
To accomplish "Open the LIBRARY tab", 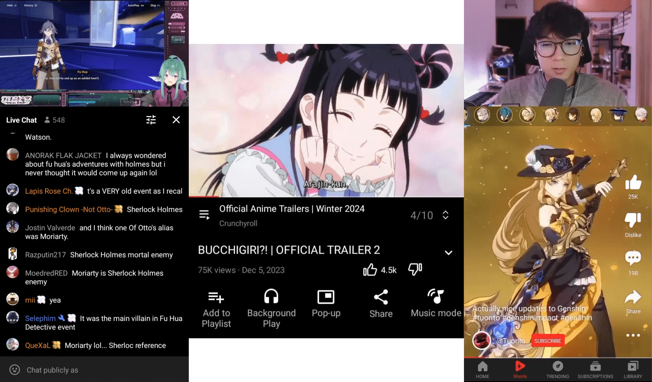I will tap(633, 369).
